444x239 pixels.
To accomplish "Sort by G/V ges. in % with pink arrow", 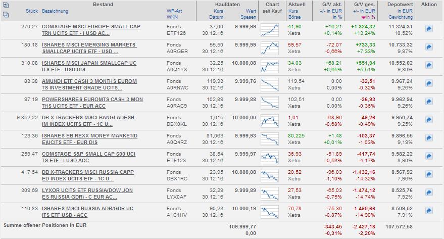I will click(x=368, y=17).
